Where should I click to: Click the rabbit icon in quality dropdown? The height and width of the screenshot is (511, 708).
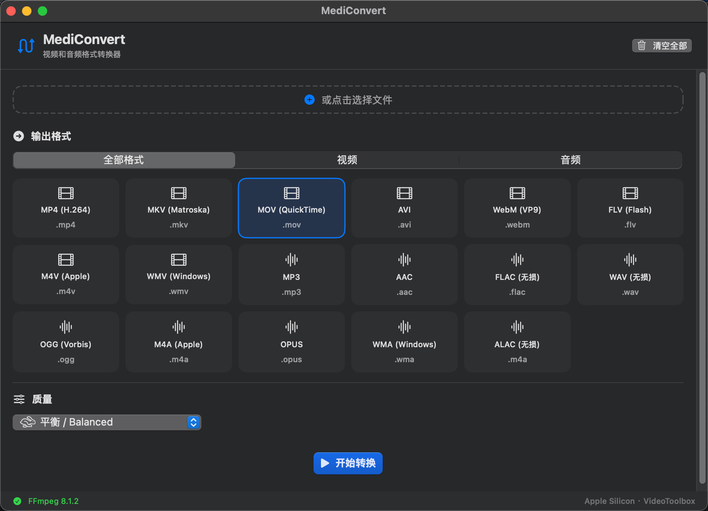(x=28, y=422)
